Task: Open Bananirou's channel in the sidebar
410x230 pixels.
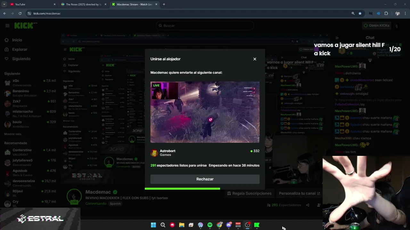Action: click(30, 93)
